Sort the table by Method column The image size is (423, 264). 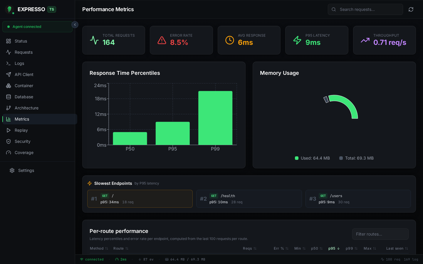point(99,248)
